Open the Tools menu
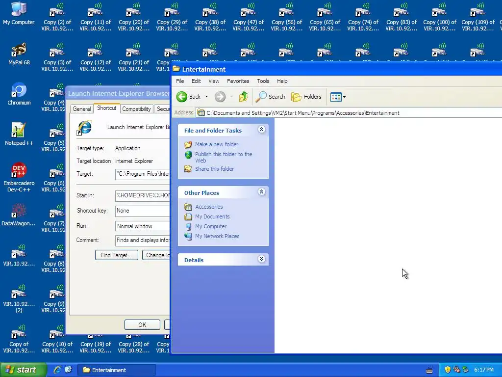502x377 pixels. (263, 81)
